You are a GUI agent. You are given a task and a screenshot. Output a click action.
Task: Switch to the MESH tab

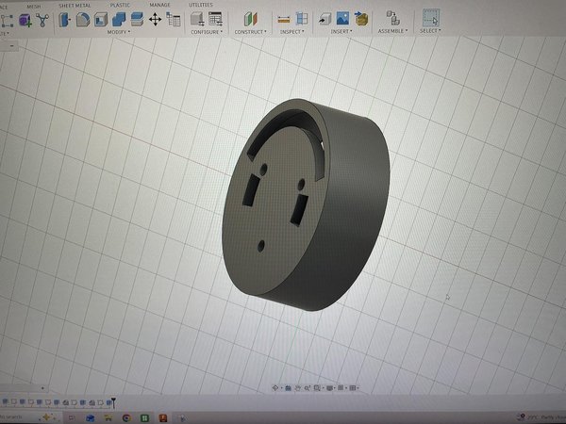point(34,7)
